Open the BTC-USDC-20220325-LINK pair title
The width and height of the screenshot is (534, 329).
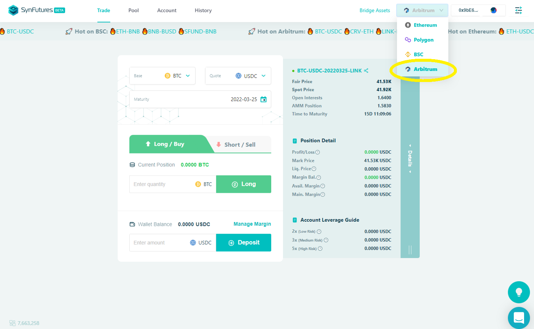tap(330, 71)
